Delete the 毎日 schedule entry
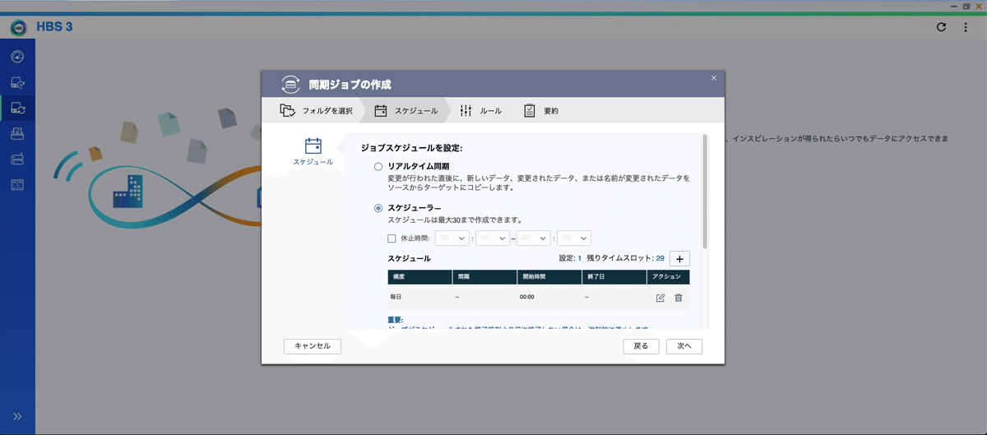987x435 pixels. pyautogui.click(x=679, y=298)
